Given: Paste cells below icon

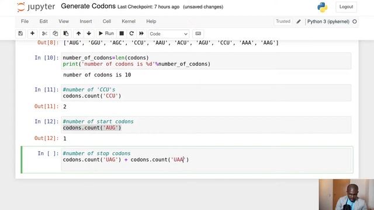Looking at the screenshot, I should point(66,34).
